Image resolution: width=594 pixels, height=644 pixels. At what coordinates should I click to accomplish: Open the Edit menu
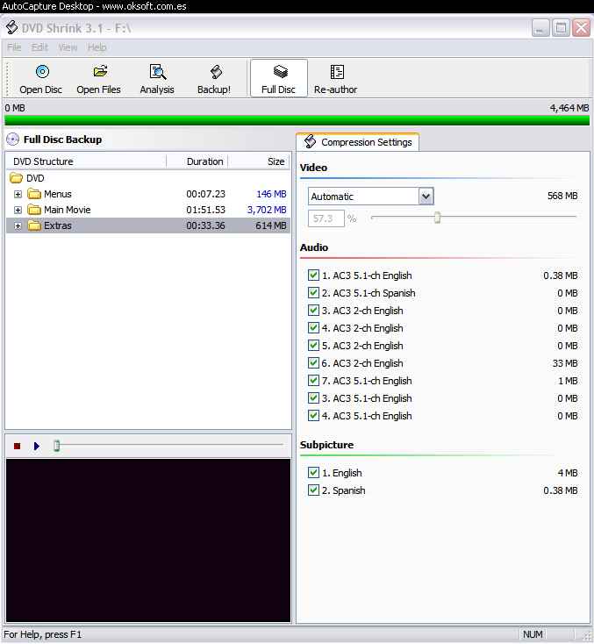pyautogui.click(x=39, y=47)
